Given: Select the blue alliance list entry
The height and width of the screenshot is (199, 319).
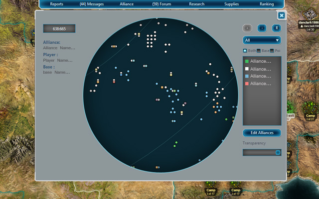Looking at the screenshot, I should tap(261, 76).
